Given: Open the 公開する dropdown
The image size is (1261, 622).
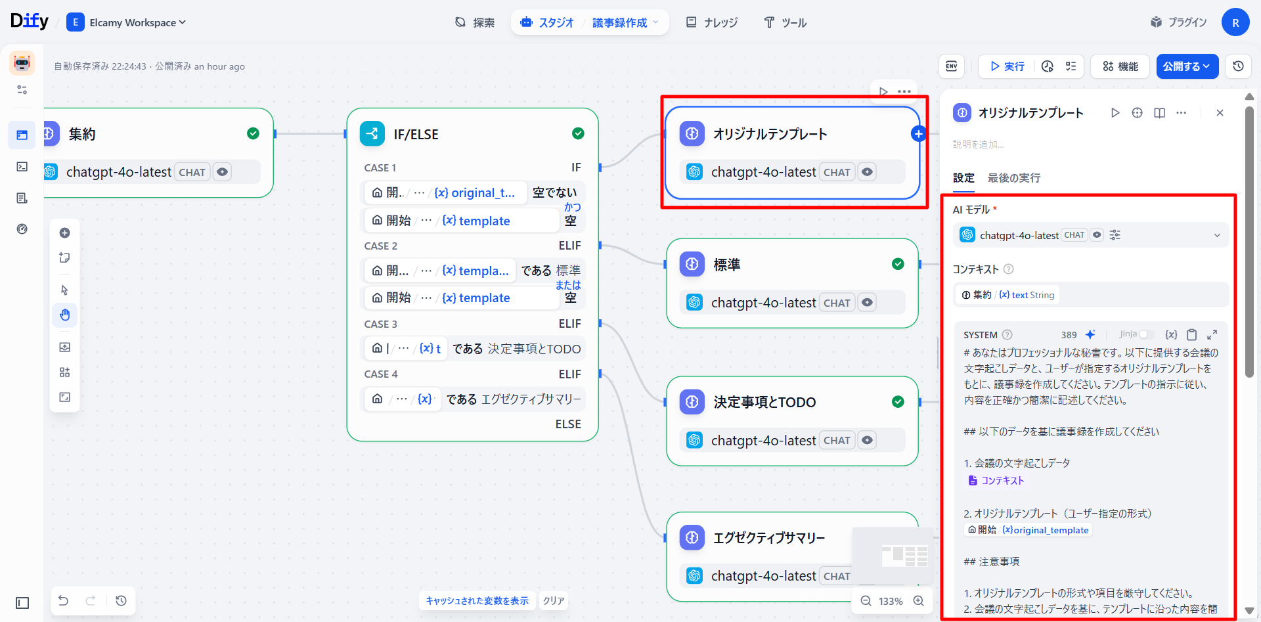Looking at the screenshot, I should click(x=1187, y=66).
